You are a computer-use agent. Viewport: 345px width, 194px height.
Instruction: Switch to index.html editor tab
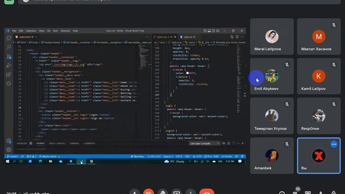(x=26, y=37)
